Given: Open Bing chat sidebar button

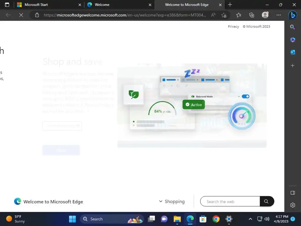Looking at the screenshot, I should pyautogui.click(x=292, y=15).
